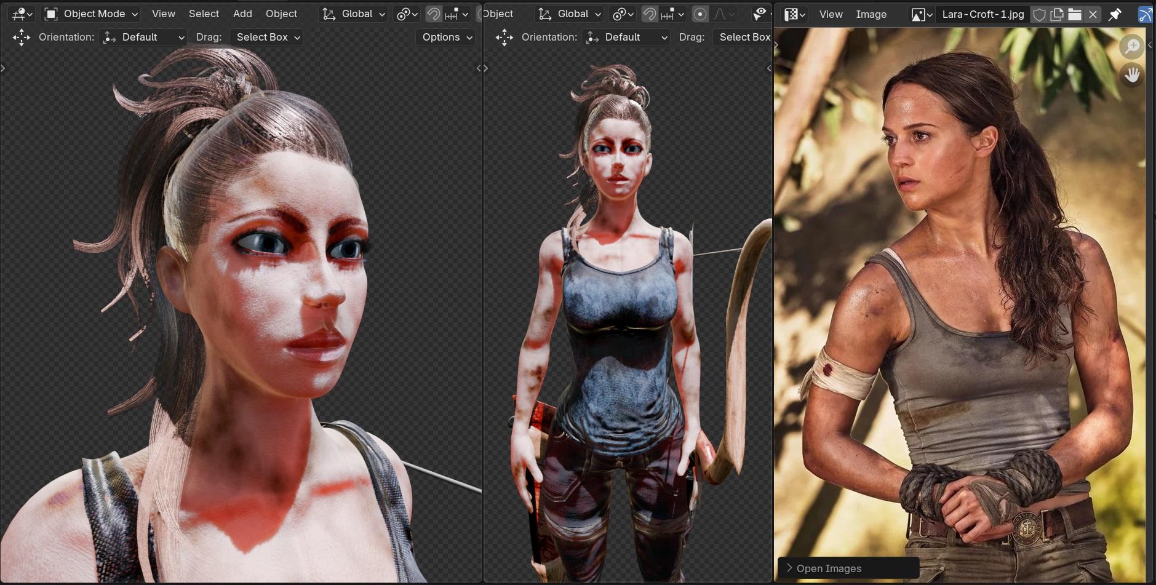Image resolution: width=1156 pixels, height=585 pixels.
Task: Click the new image copy icon
Action: 1057,14
